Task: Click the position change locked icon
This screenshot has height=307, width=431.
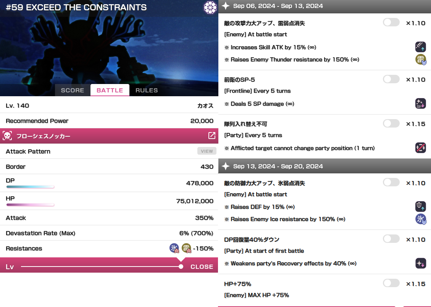Action: click(420, 148)
